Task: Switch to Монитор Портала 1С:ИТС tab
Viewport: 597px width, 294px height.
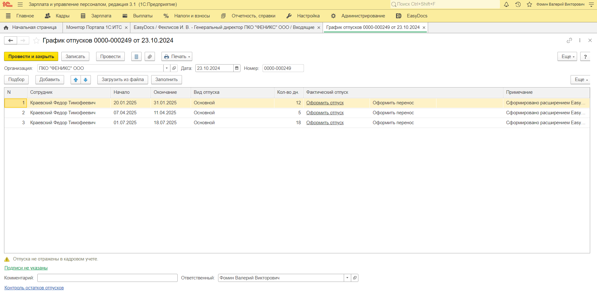Action: coord(94,28)
